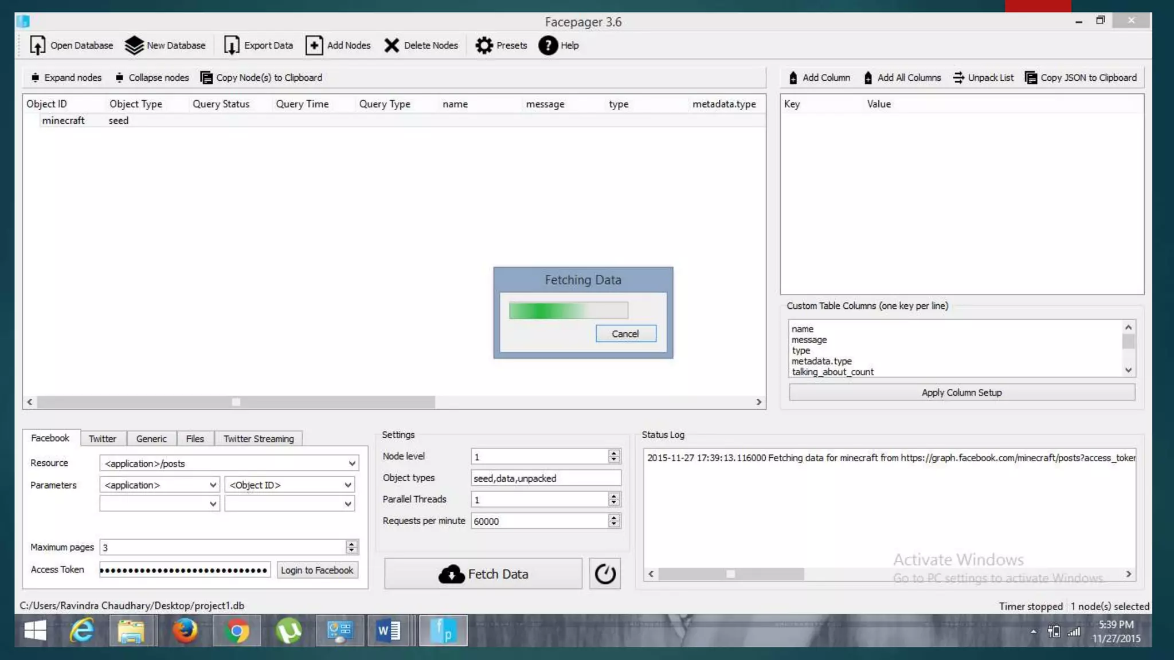Open Presets with the gear icon

pyautogui.click(x=484, y=45)
